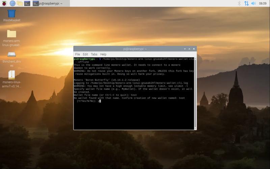This screenshot has width=270, height=169.
Task: Open the Raspberry Pi main menu
Action: click(4, 3)
